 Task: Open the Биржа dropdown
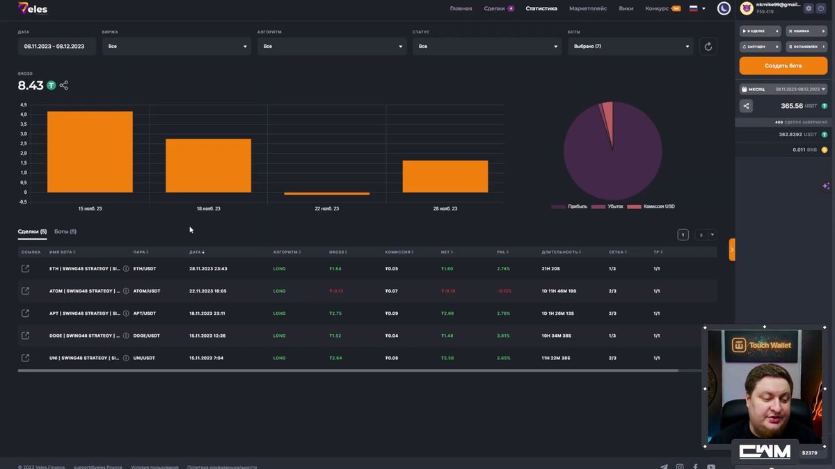pos(177,47)
